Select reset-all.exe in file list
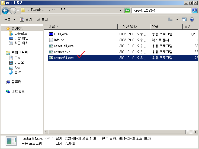Image resolution: width=199 pixels, height=149 pixels. coord(64,46)
